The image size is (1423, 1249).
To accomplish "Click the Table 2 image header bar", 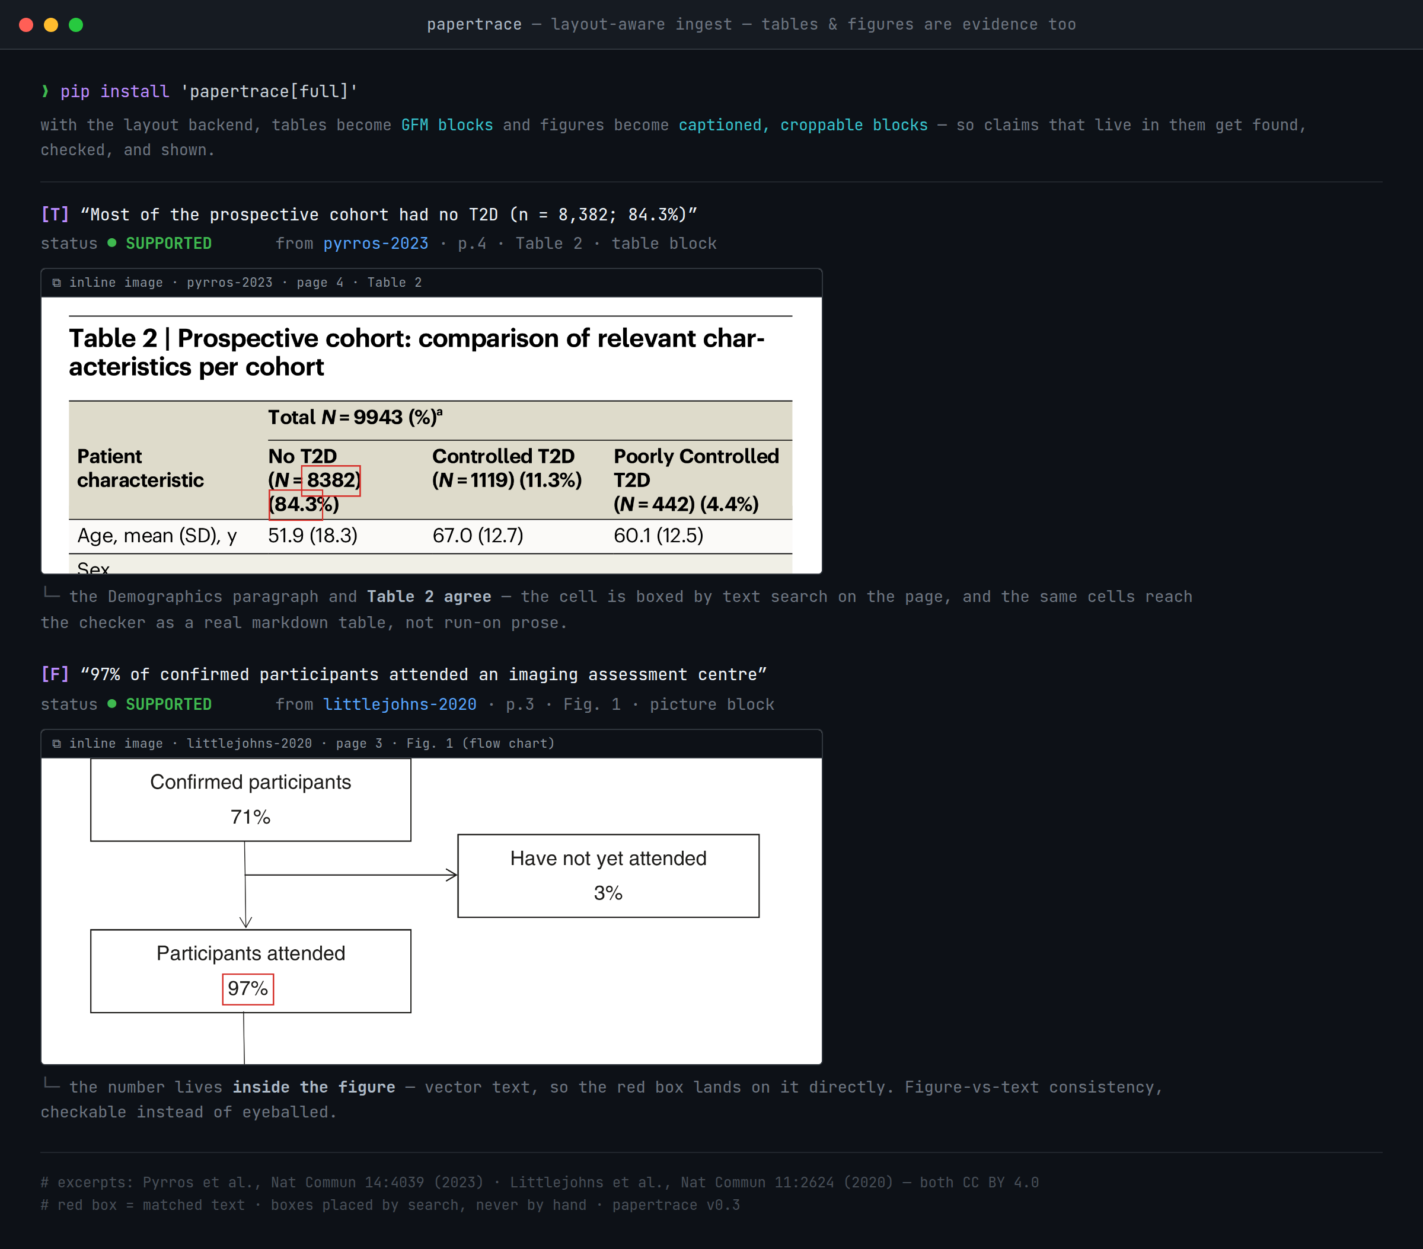I will coord(432,283).
